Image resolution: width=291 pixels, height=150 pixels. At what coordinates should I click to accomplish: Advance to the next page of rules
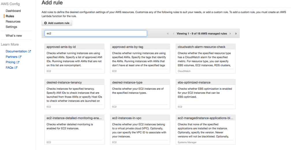[230, 34]
